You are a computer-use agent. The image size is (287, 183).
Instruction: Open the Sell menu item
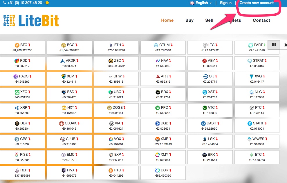[209, 20]
